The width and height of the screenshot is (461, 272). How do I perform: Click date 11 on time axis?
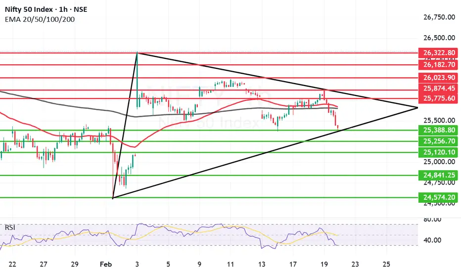pyautogui.click(x=230, y=265)
